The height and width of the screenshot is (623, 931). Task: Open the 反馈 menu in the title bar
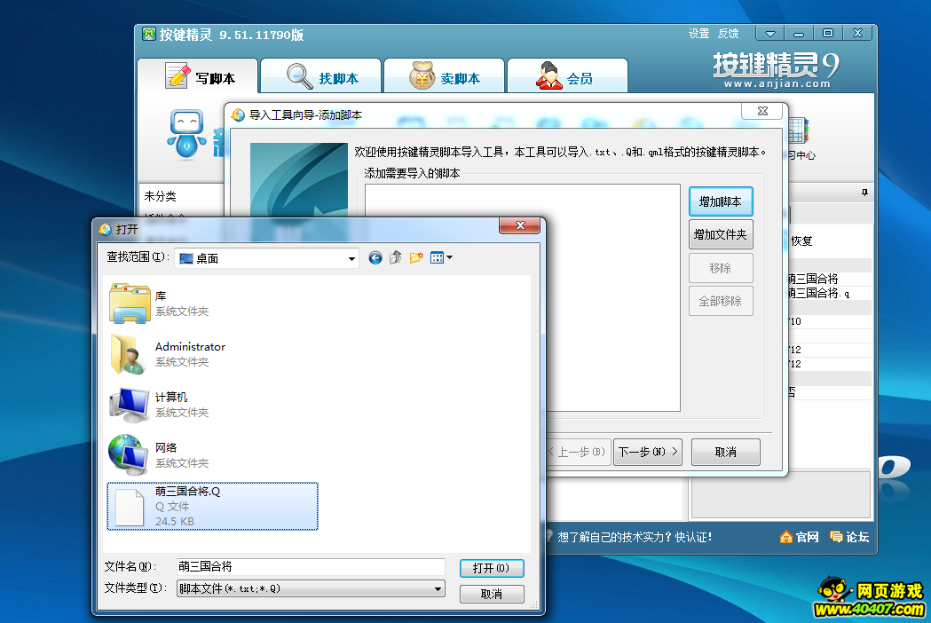pyautogui.click(x=728, y=34)
